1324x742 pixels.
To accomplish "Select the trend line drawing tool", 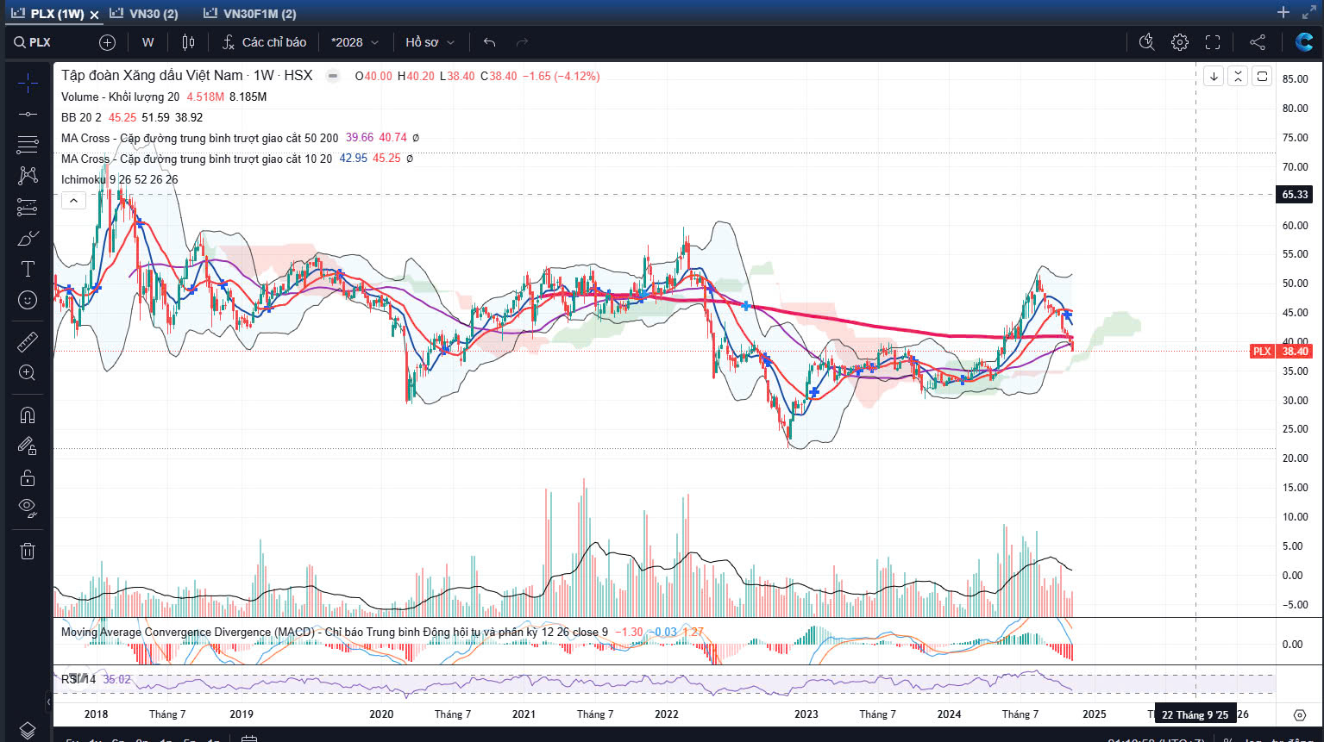I will click(x=28, y=114).
